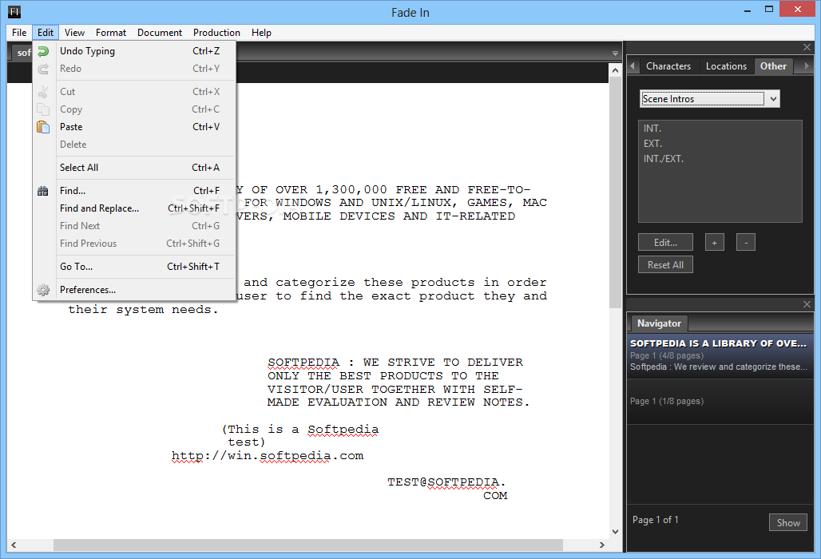Screen dimensions: 821x559
Task: Select INT./EXT. in the scene intros list
Action: (x=720, y=159)
